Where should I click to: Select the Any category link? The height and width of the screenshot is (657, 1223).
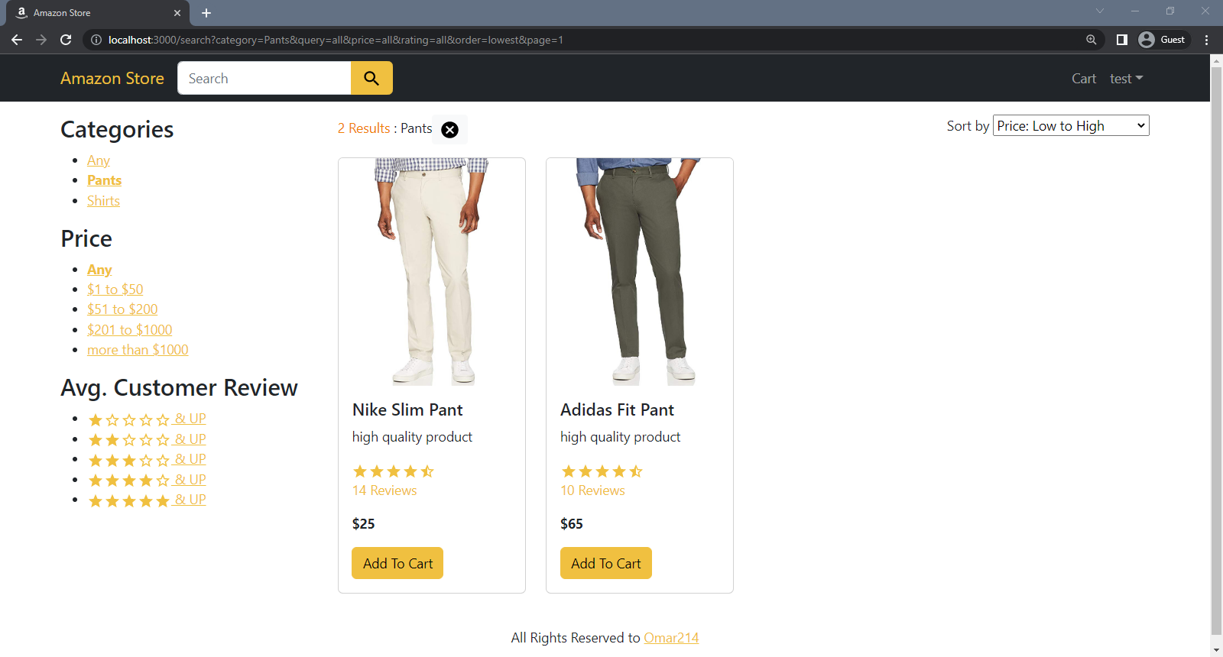(x=99, y=160)
